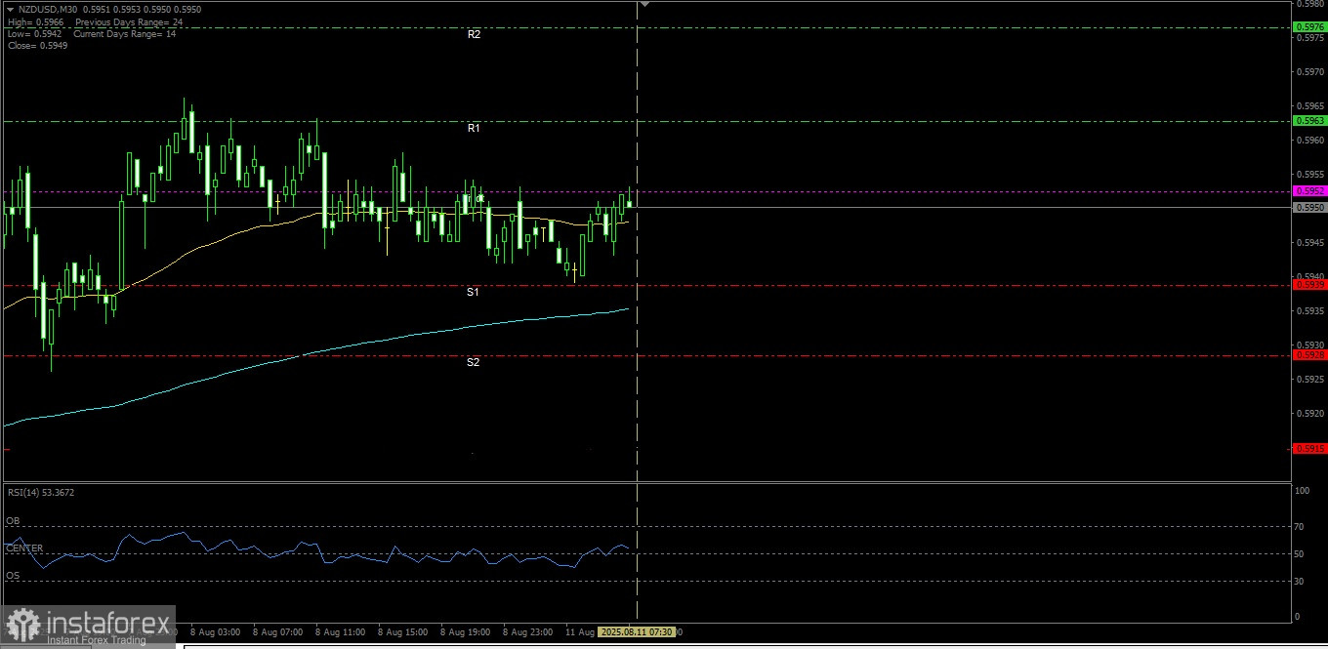Click the green 0.5963 price tag

pos(1309,121)
